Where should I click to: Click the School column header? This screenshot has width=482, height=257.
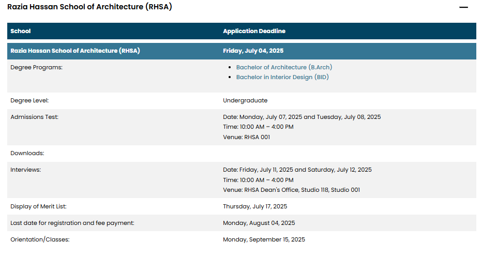point(20,31)
